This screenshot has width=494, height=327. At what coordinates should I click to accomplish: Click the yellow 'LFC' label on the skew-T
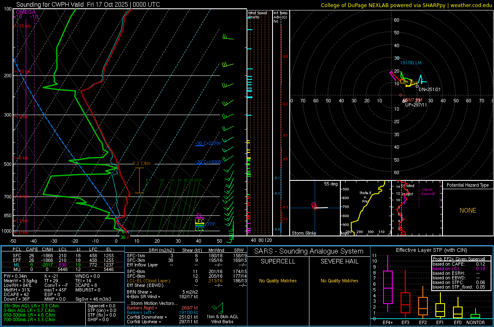coord(199,221)
